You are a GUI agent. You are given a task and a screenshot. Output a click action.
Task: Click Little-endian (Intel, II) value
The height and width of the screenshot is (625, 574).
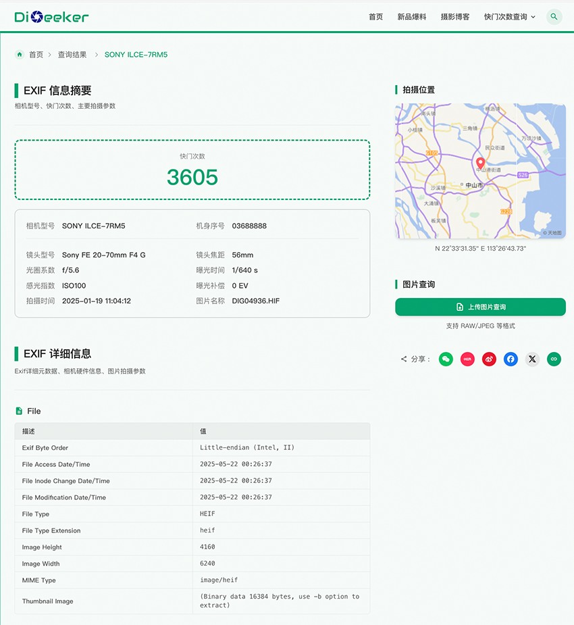point(247,447)
